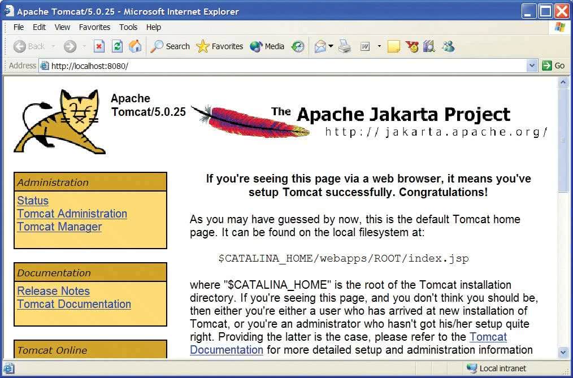Open the Tools menu
This screenshot has width=573, height=378.
pos(128,27)
